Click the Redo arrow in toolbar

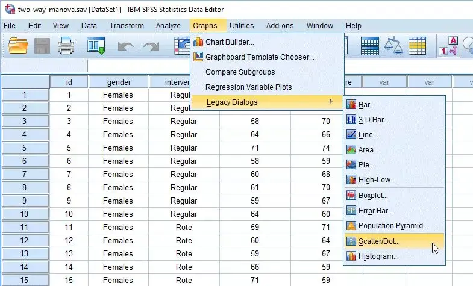(151, 47)
